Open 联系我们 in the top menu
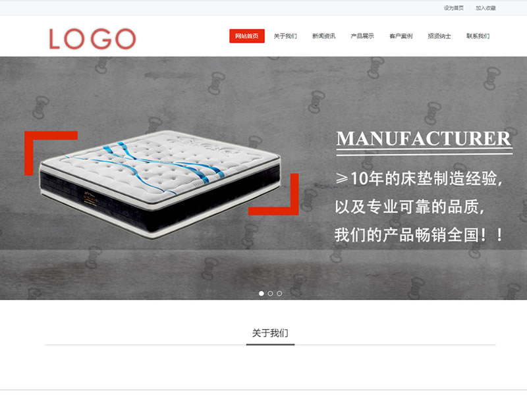This screenshot has width=527, height=395. 478,36
